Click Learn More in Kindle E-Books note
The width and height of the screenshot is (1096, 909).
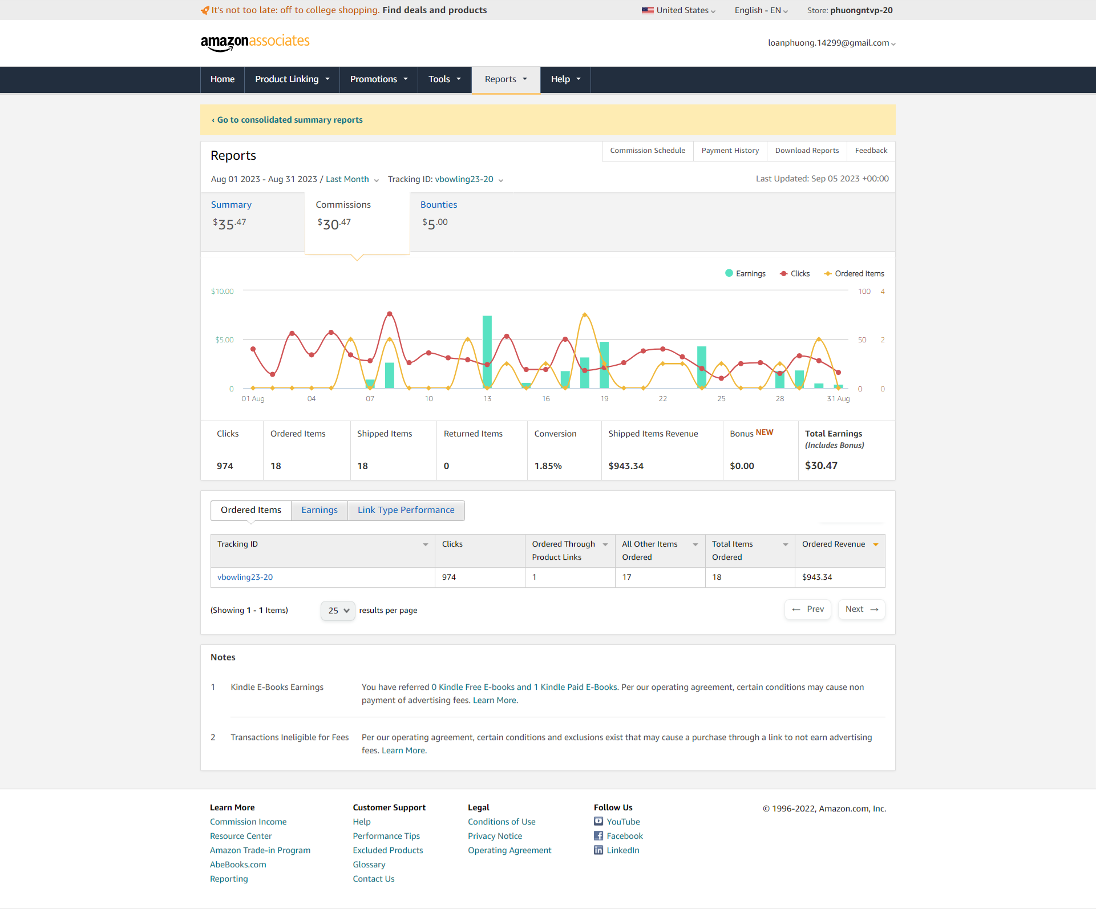coord(494,700)
